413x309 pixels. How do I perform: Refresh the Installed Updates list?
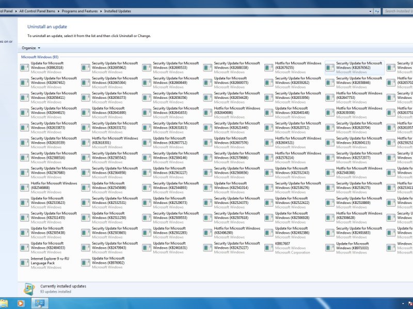click(x=377, y=11)
